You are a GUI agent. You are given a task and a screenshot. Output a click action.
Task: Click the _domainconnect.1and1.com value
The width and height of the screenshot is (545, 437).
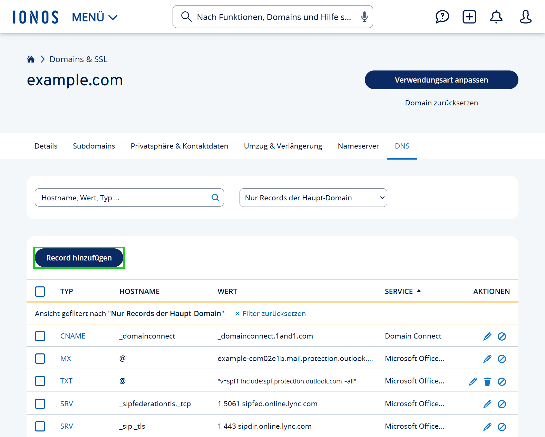click(x=265, y=336)
